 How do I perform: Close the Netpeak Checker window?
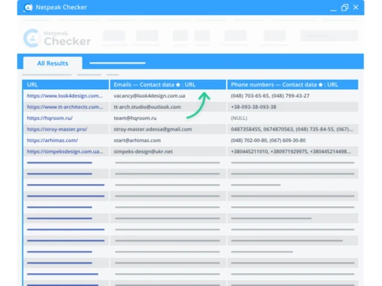[356, 8]
